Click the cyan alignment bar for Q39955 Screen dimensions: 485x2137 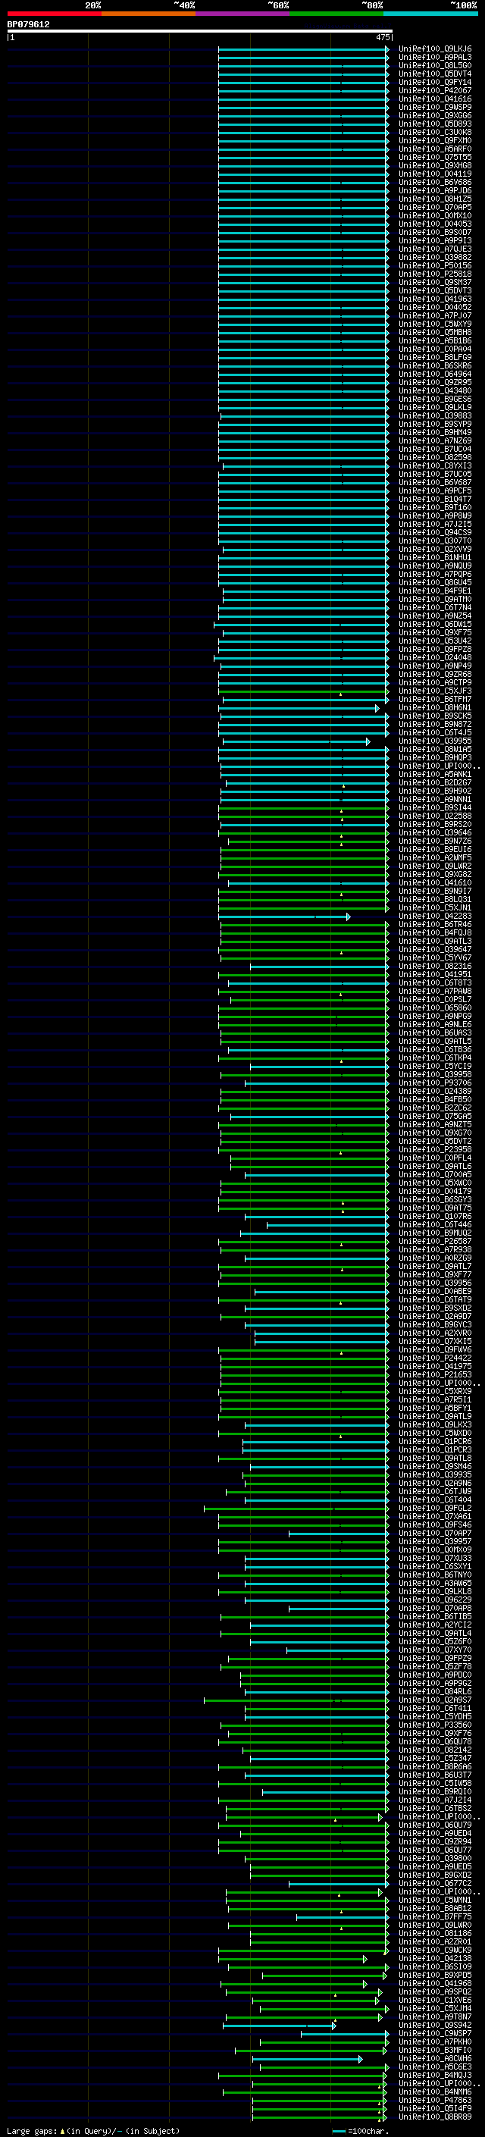click(x=296, y=741)
